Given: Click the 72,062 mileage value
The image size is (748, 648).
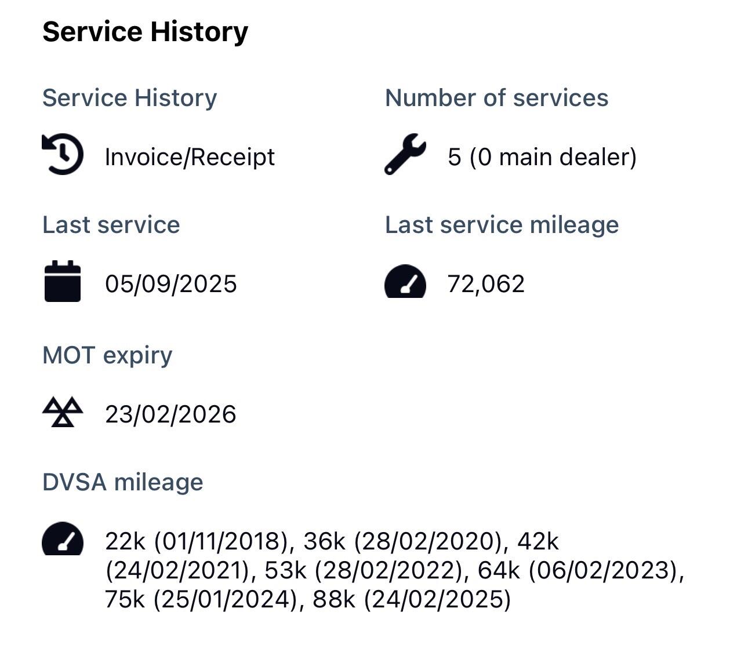Looking at the screenshot, I should coord(486,284).
